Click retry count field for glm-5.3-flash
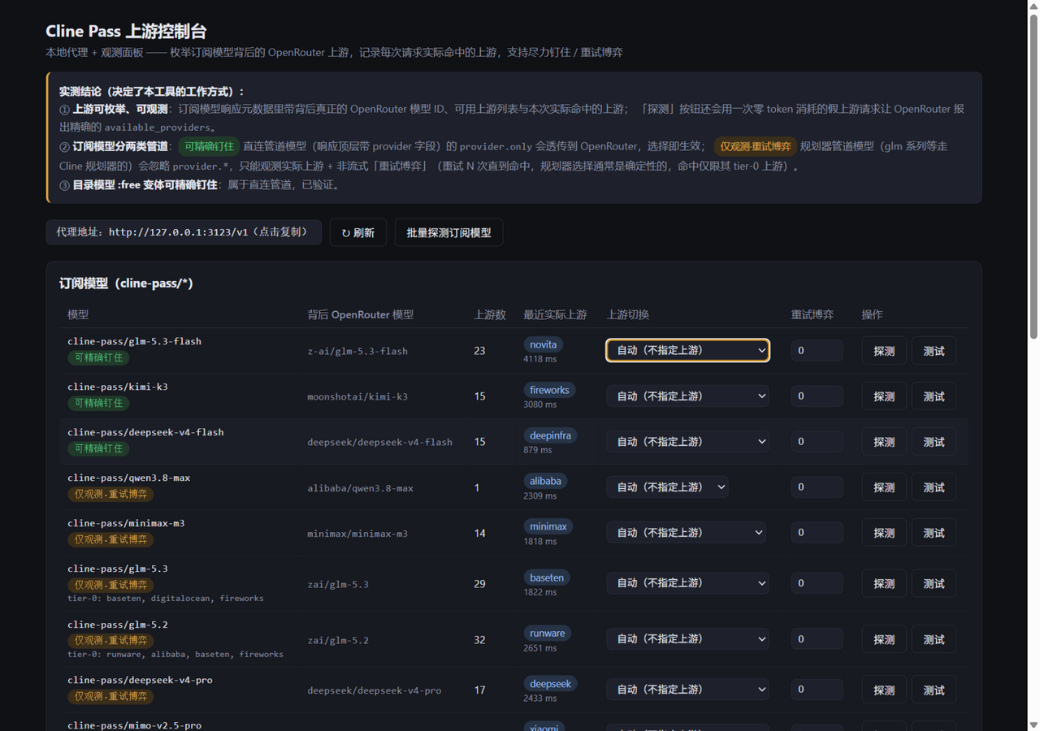This screenshot has width=1040, height=731. coord(817,350)
